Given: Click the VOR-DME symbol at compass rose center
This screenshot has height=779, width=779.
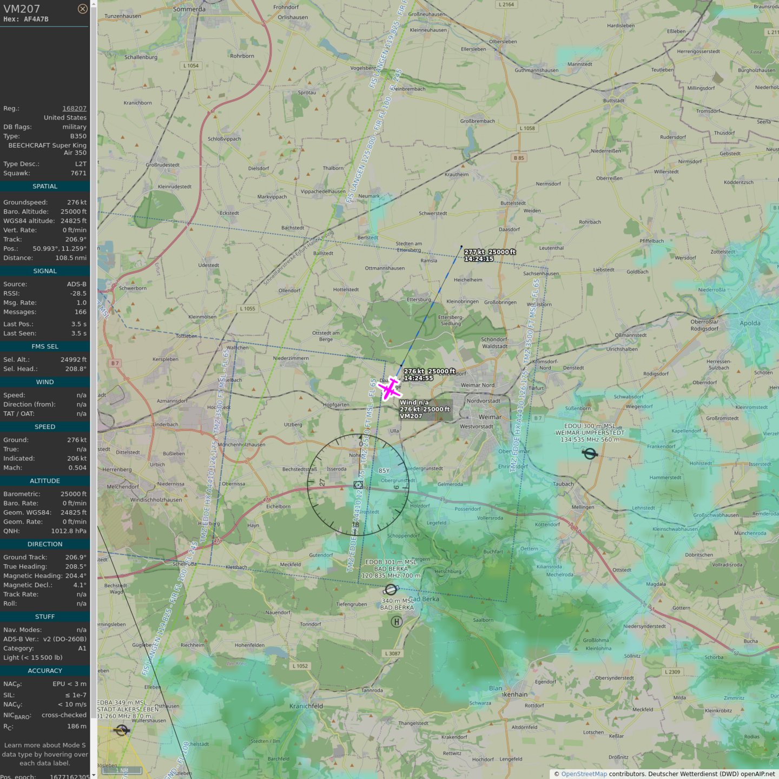Looking at the screenshot, I should (358, 485).
